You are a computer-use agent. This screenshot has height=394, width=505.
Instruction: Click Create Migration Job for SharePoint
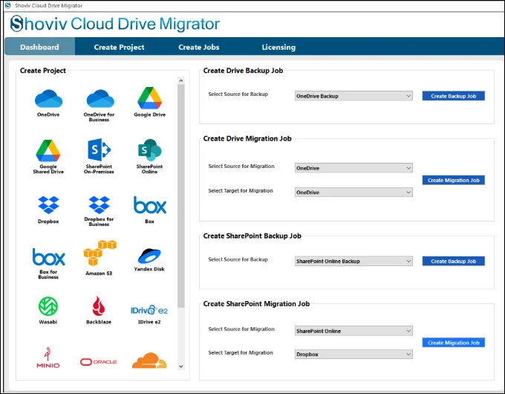tap(454, 343)
